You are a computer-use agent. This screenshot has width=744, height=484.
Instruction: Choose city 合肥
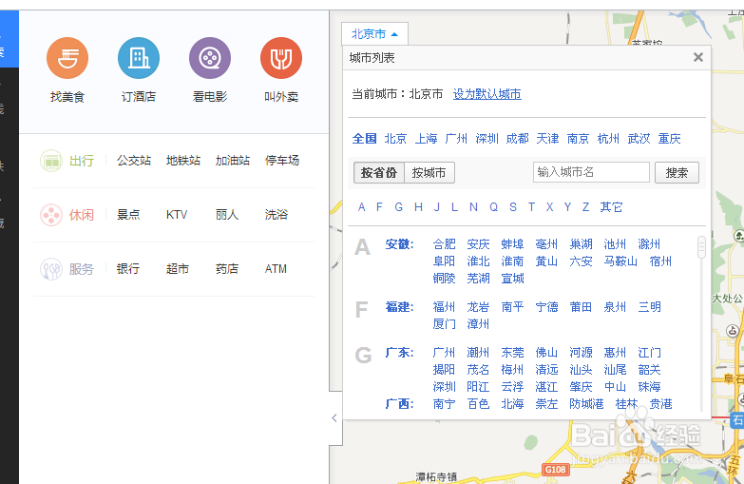click(x=444, y=244)
